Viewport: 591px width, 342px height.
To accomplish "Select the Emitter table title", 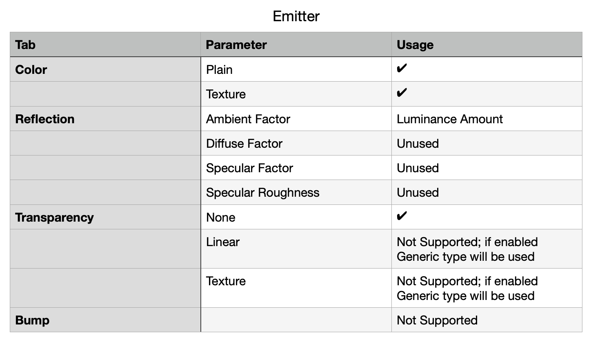I will click(296, 16).
